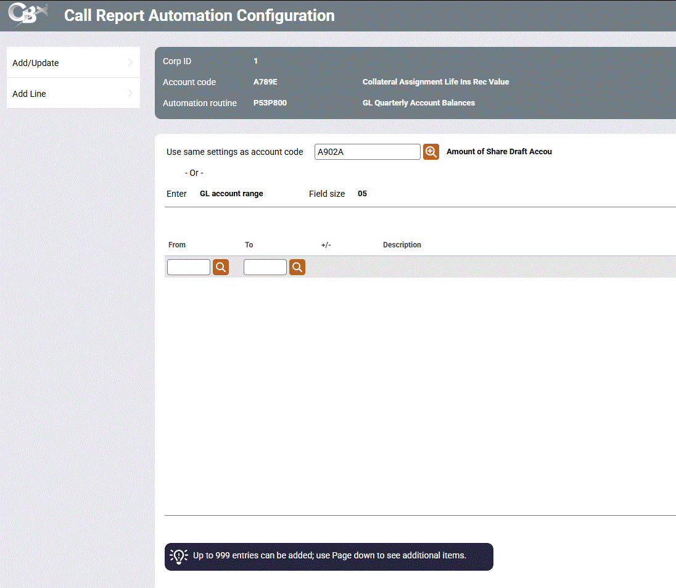Screen dimensions: 676x588
Task: Click into the To GL account input
Action: 265,267
